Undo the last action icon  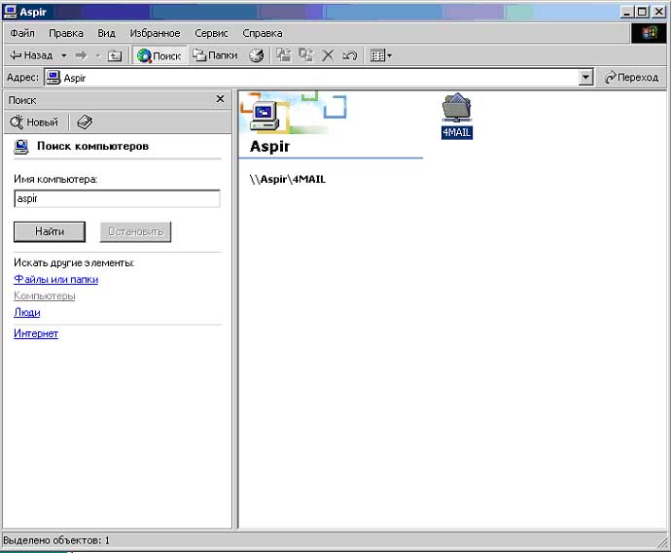[x=350, y=55]
